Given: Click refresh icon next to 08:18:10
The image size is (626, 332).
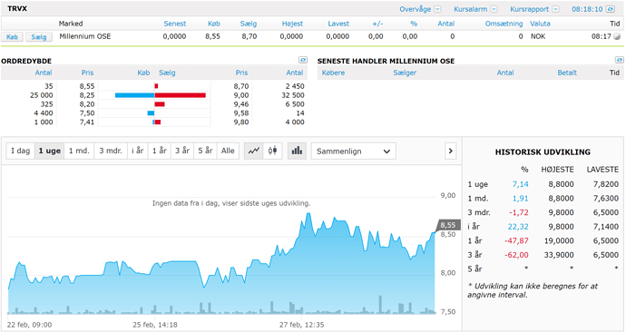Looking at the screenshot, I should coord(610,9).
